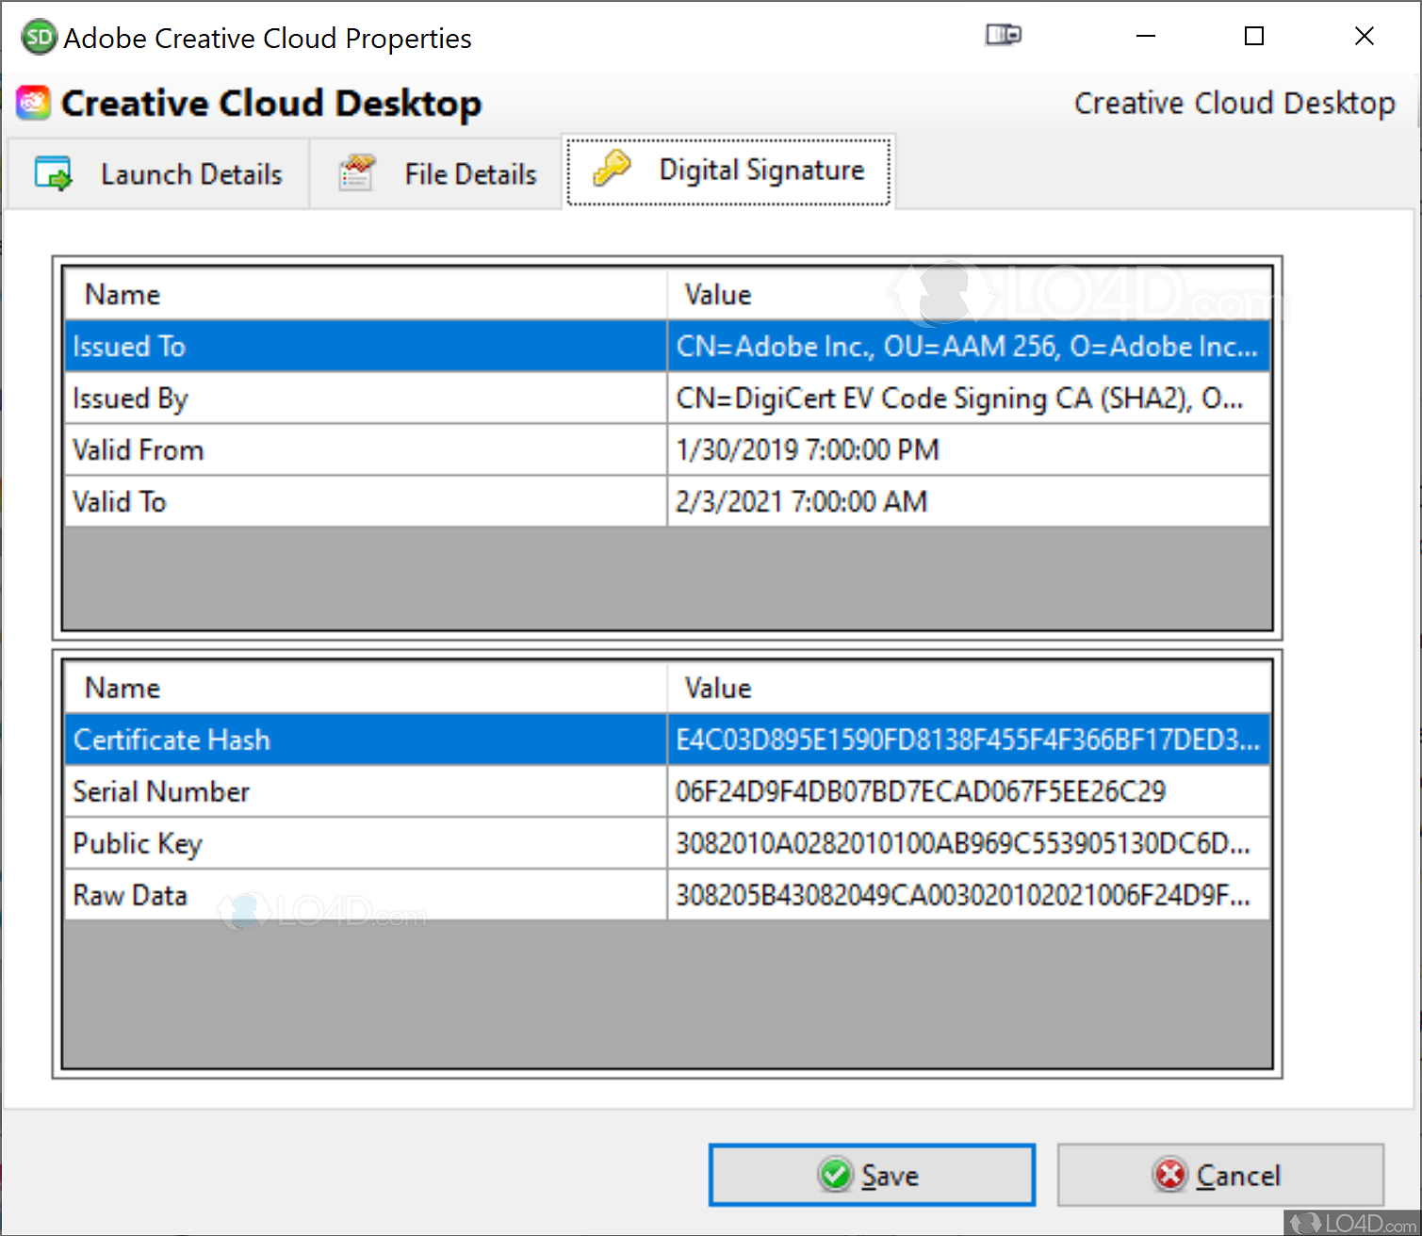This screenshot has width=1422, height=1236.
Task: Select the Serial Number row
Action: coord(667,791)
